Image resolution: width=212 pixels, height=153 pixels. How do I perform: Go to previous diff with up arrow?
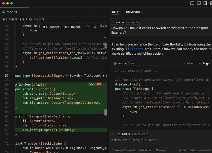pyautogui.click(x=87, y=27)
